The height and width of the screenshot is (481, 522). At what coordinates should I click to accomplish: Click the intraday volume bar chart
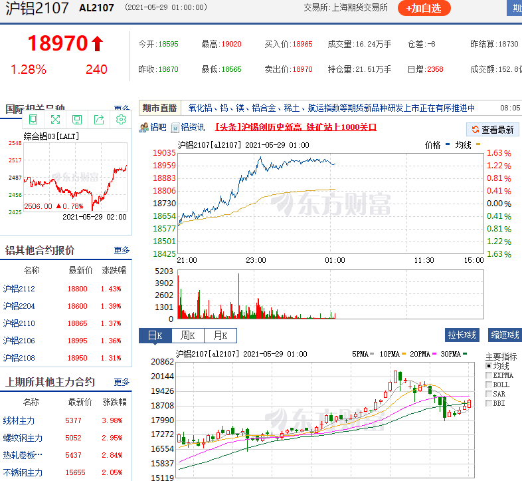point(331,294)
